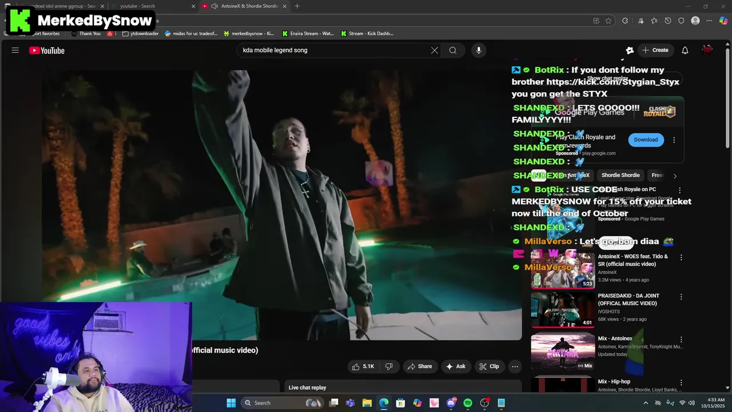Image resolution: width=732 pixels, height=412 pixels.
Task: Open OBS Studio from taskbar
Action: click(x=484, y=403)
